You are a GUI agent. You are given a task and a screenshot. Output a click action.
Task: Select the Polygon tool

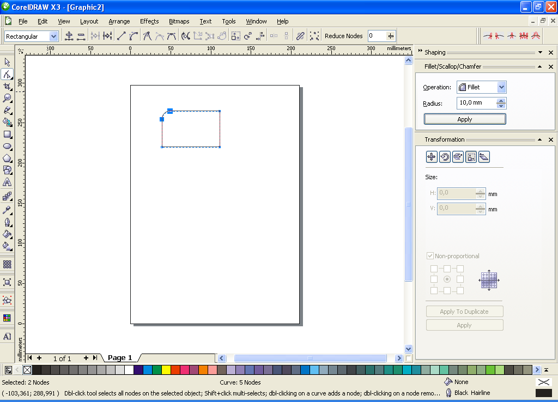[7, 159]
